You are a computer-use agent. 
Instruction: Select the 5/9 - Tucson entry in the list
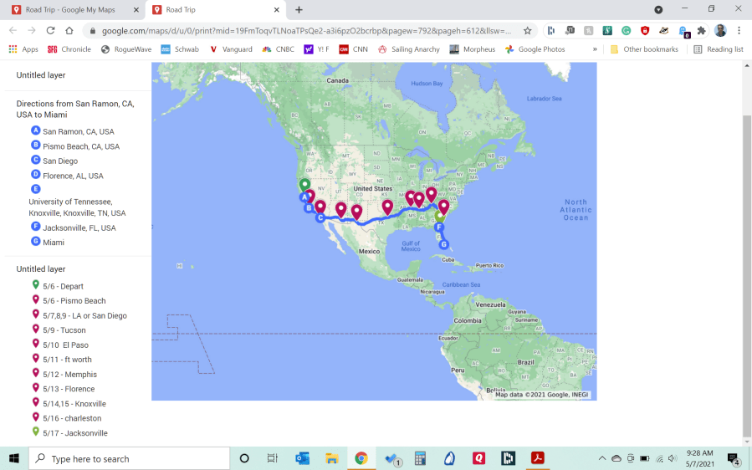[x=64, y=330]
